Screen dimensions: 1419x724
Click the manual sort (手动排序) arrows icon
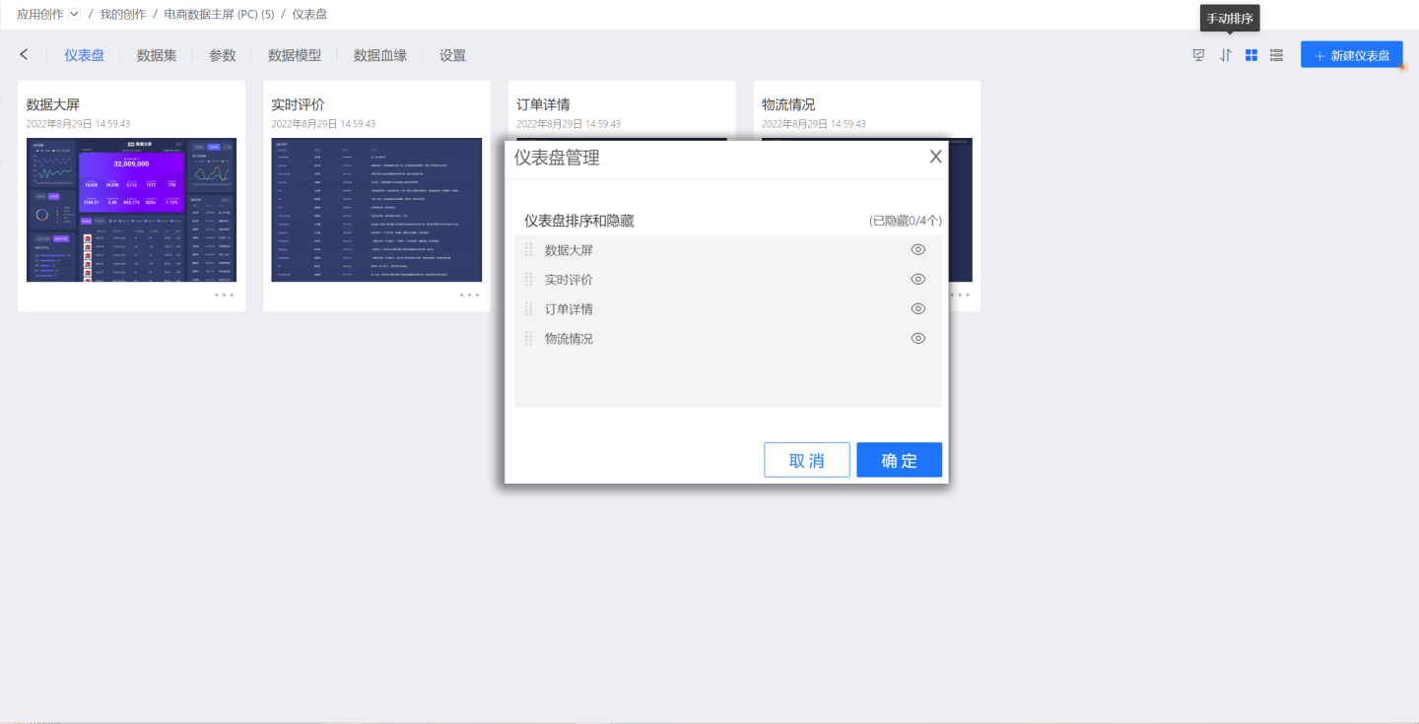[1225, 55]
